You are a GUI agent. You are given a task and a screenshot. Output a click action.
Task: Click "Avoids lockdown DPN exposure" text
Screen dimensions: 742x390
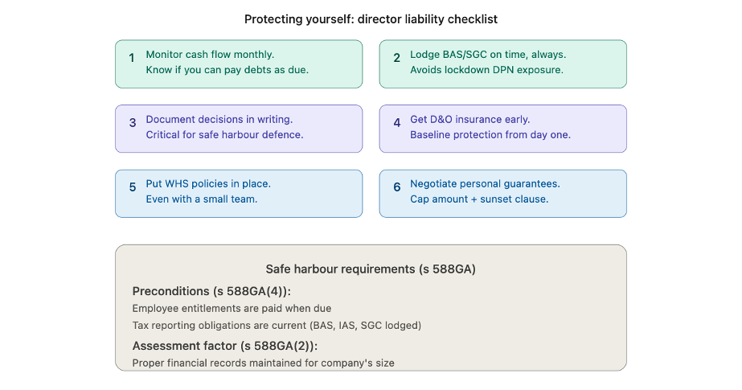click(x=486, y=70)
